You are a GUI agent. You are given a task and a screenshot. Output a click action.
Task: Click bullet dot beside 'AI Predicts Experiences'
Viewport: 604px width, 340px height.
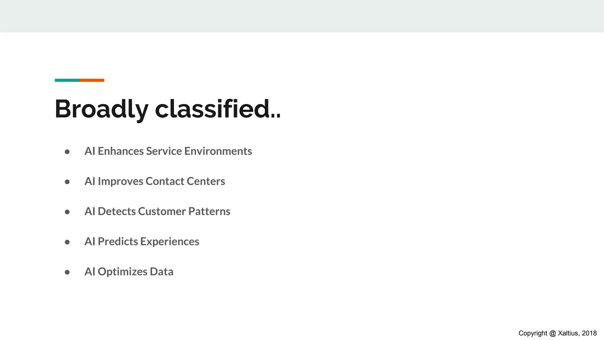coord(67,242)
